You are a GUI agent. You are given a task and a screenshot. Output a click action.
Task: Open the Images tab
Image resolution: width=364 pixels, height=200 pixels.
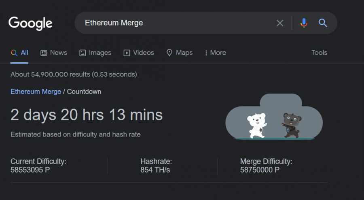click(x=95, y=53)
